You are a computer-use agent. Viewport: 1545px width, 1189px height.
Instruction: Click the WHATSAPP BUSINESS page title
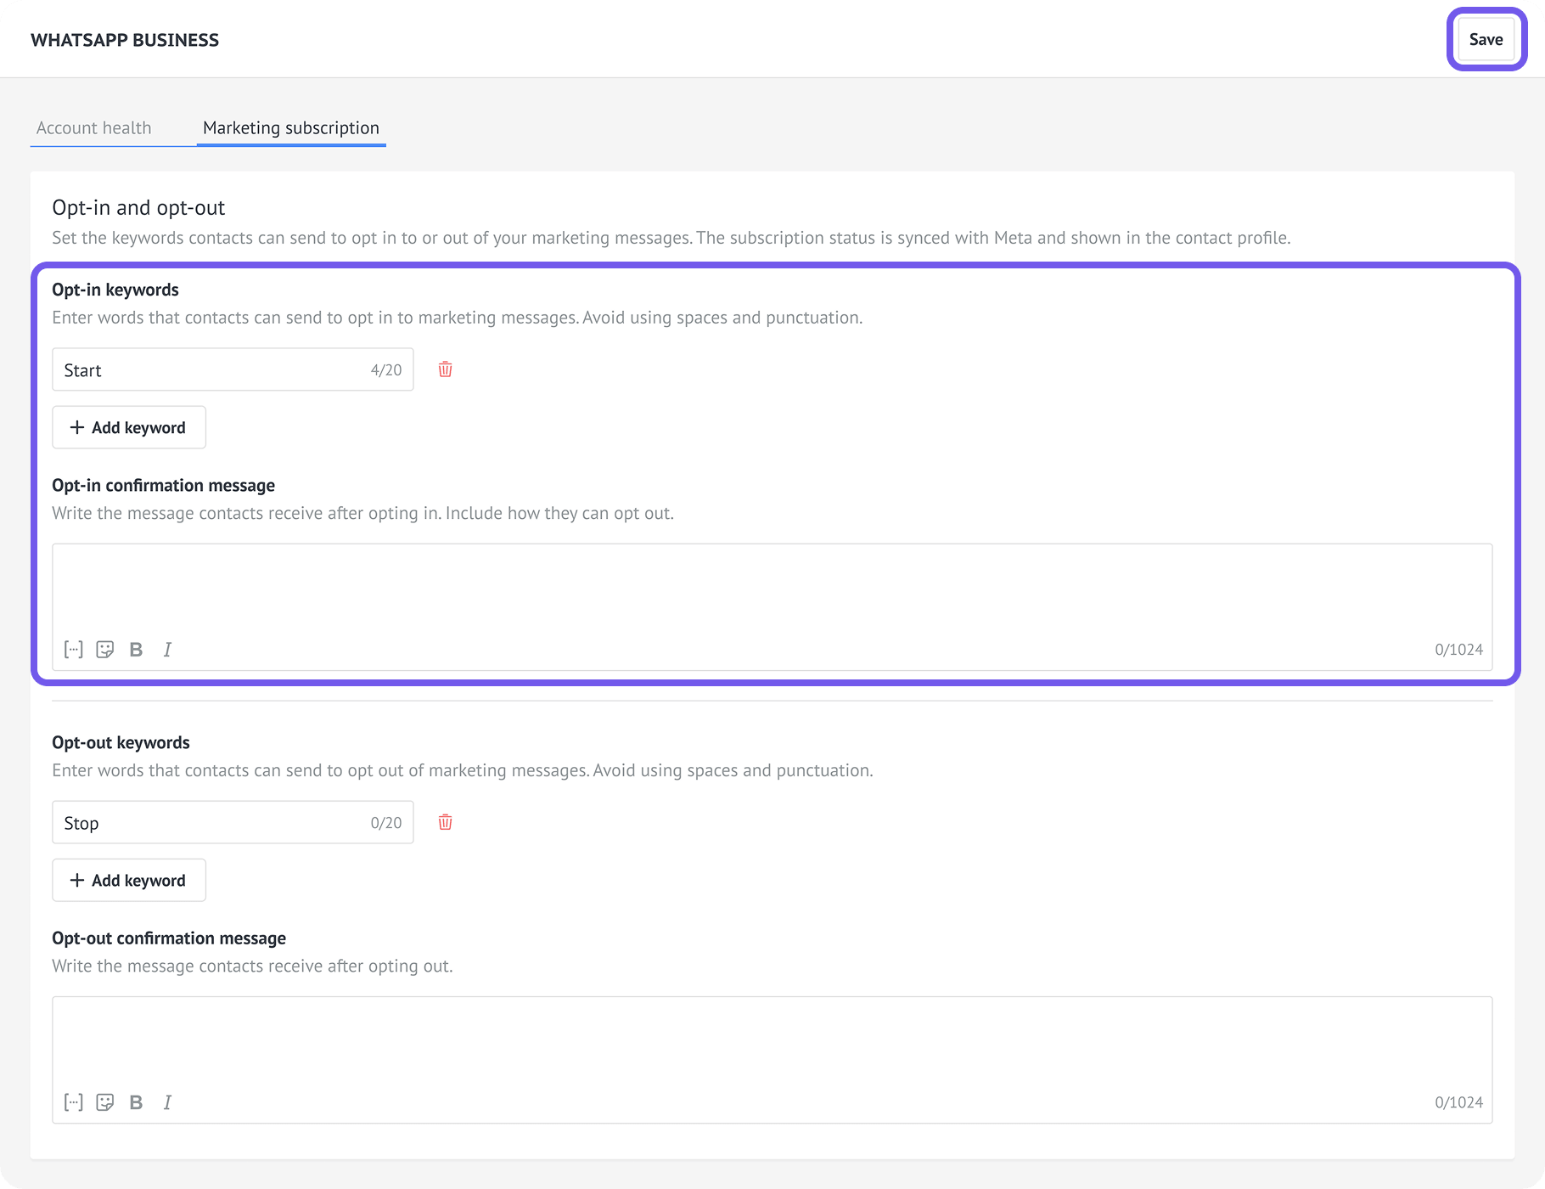click(125, 40)
